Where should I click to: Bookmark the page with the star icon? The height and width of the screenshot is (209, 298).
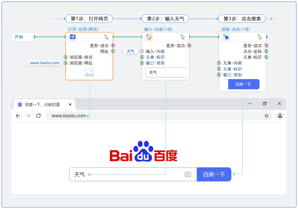[x=266, y=116]
